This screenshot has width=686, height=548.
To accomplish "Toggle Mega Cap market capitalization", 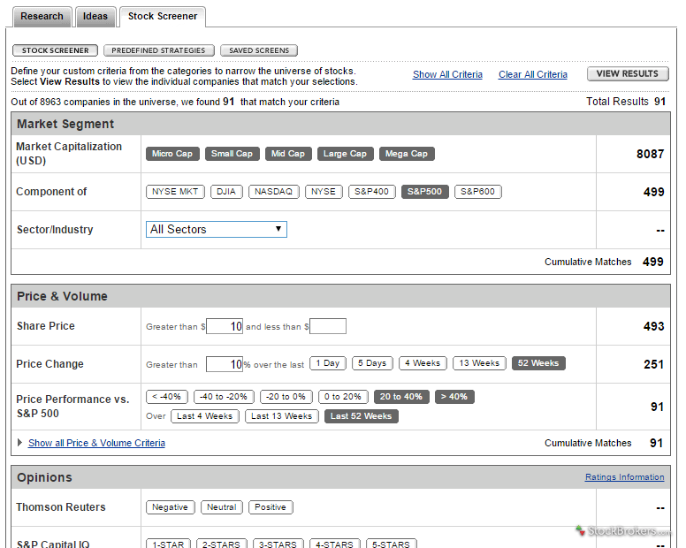I will click(x=407, y=154).
